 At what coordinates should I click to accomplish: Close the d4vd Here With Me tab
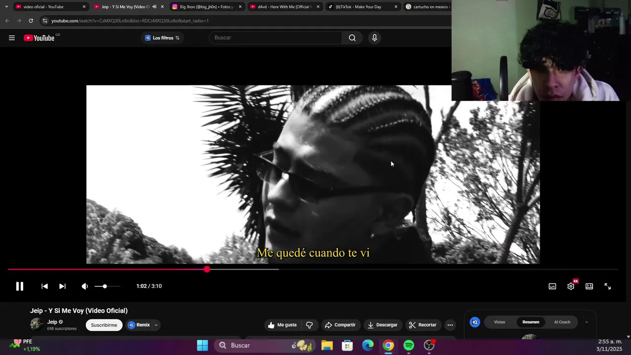click(318, 7)
